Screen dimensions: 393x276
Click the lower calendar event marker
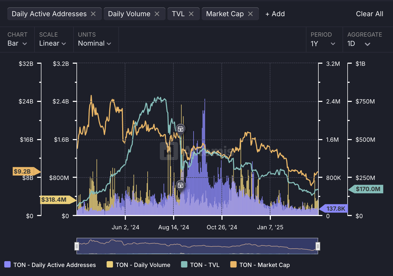(x=181, y=185)
